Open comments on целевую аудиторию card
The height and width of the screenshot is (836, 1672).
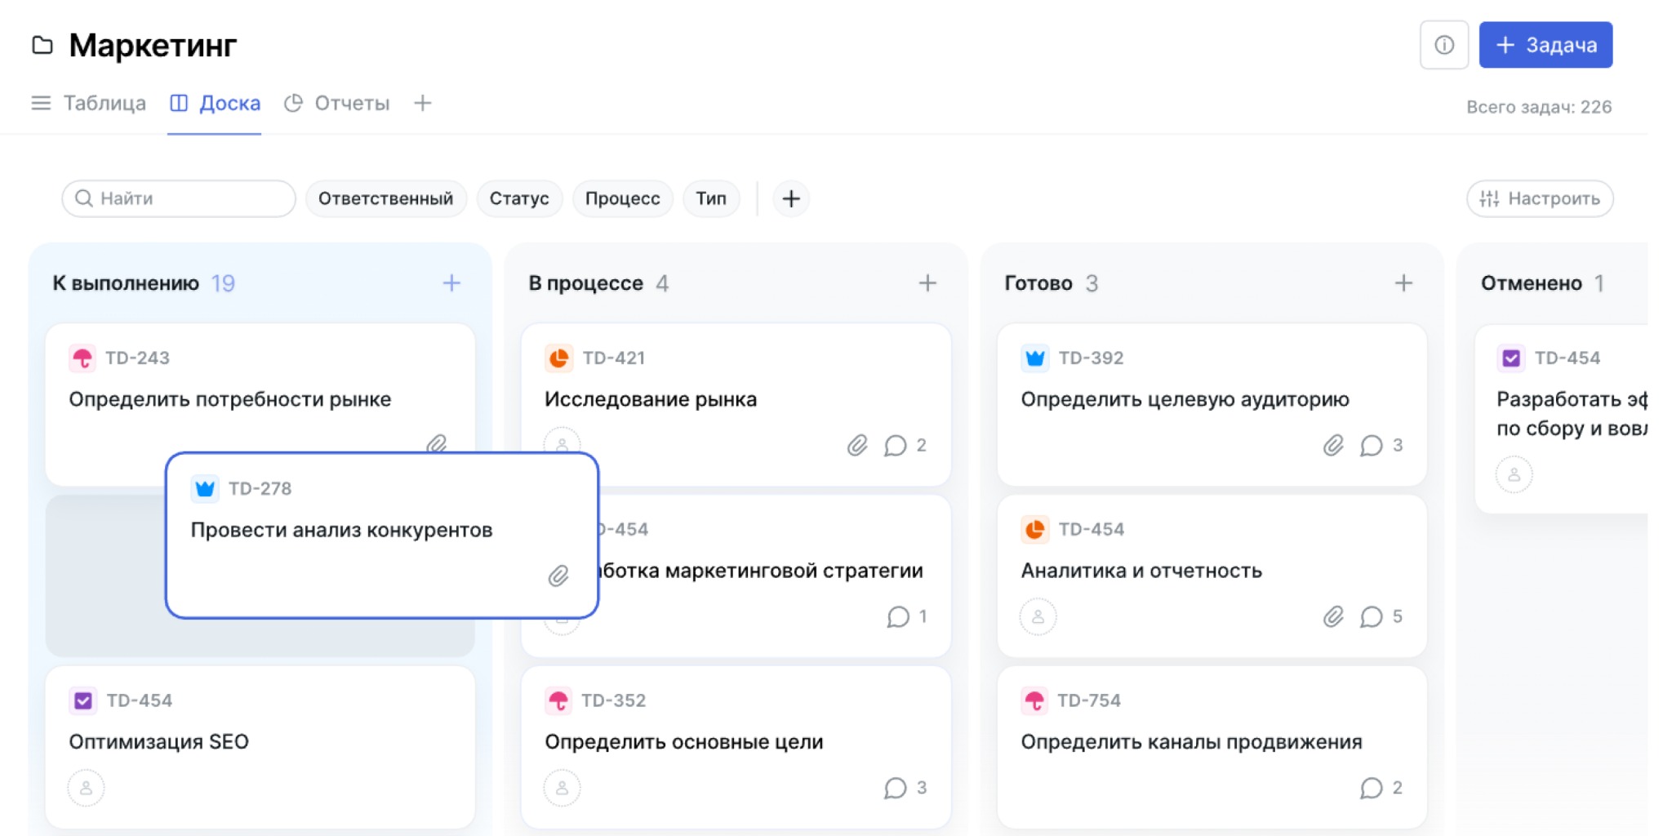click(1381, 445)
